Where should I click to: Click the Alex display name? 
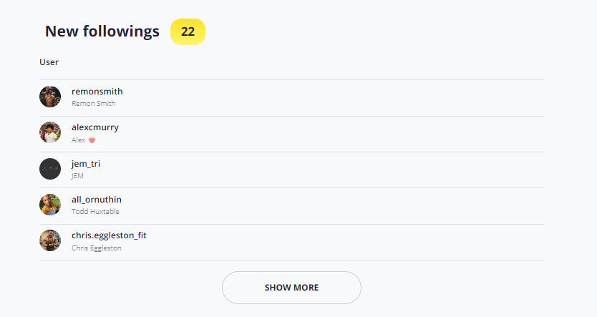point(79,140)
